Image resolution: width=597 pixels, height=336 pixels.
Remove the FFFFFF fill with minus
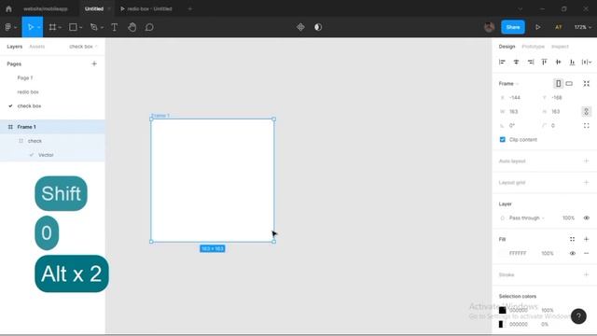coord(587,253)
